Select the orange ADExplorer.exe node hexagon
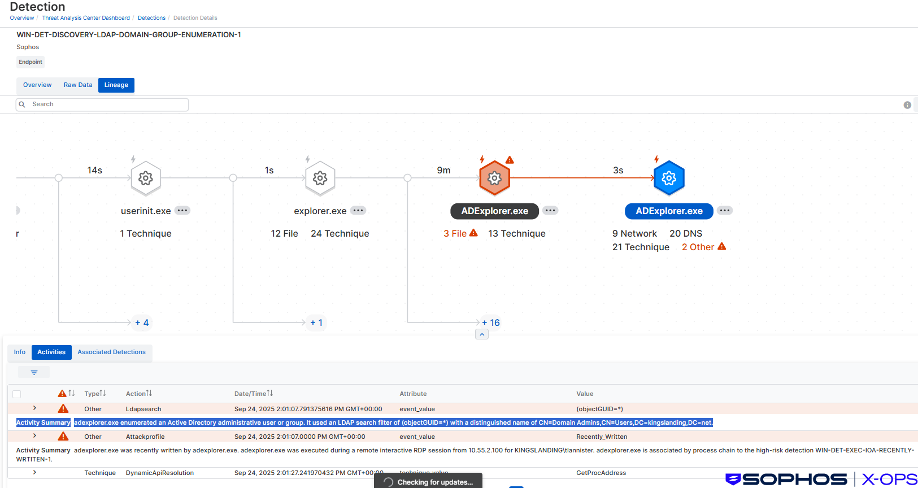 coord(494,178)
